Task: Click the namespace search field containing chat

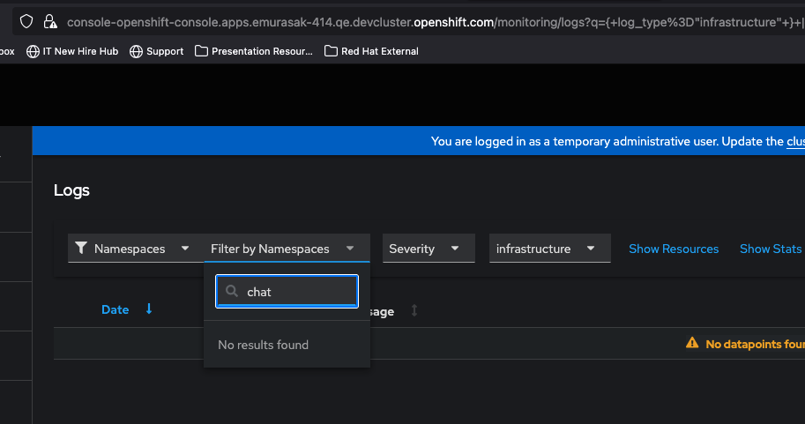Action: 297,292
